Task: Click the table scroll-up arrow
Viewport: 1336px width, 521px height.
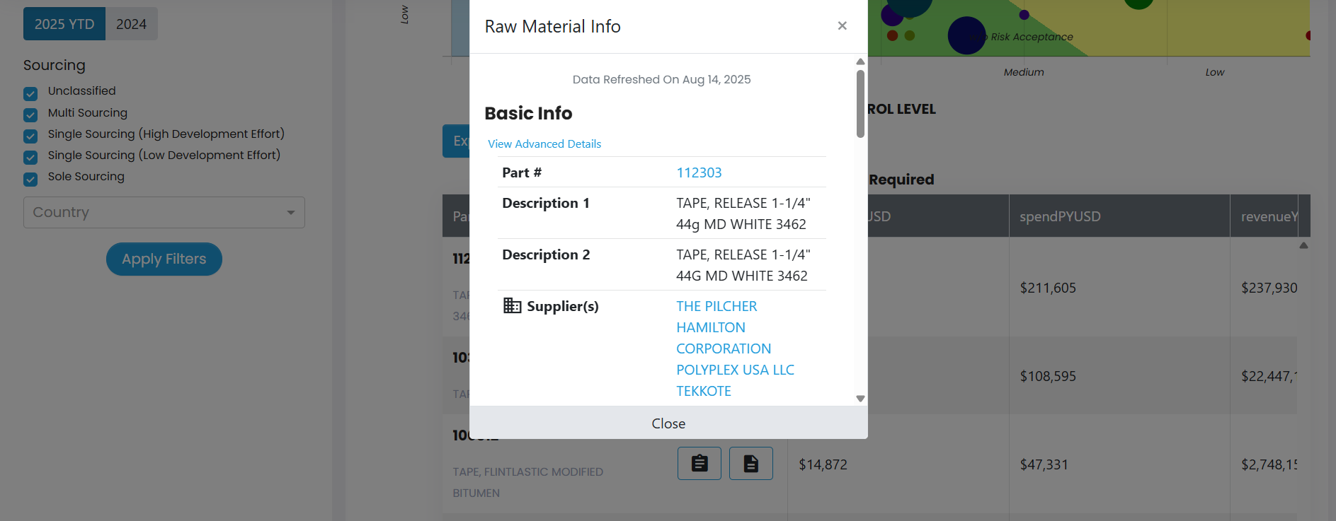Action: pyautogui.click(x=1303, y=245)
